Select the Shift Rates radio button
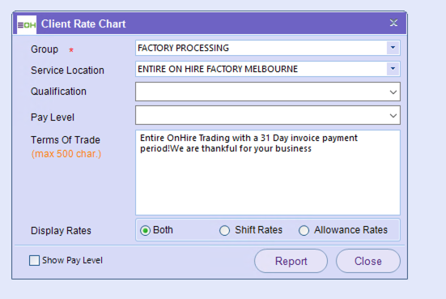This screenshot has height=299, width=446. coord(224,230)
